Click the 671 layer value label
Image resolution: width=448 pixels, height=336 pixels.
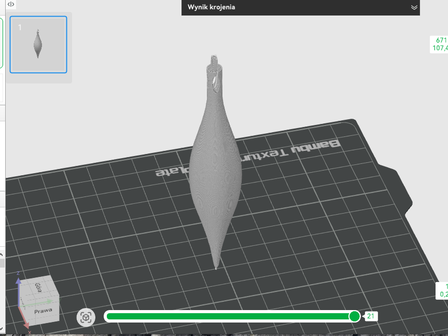click(x=440, y=44)
